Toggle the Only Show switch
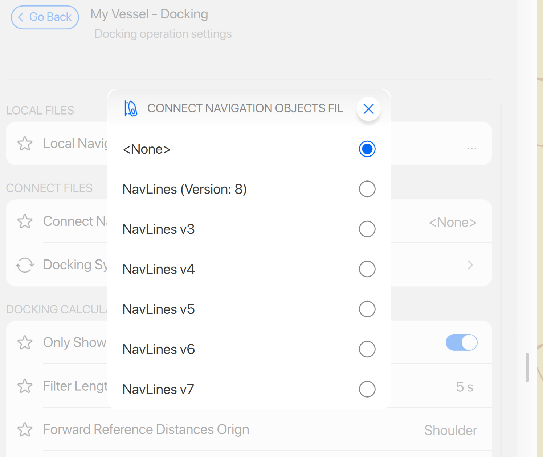 point(461,342)
